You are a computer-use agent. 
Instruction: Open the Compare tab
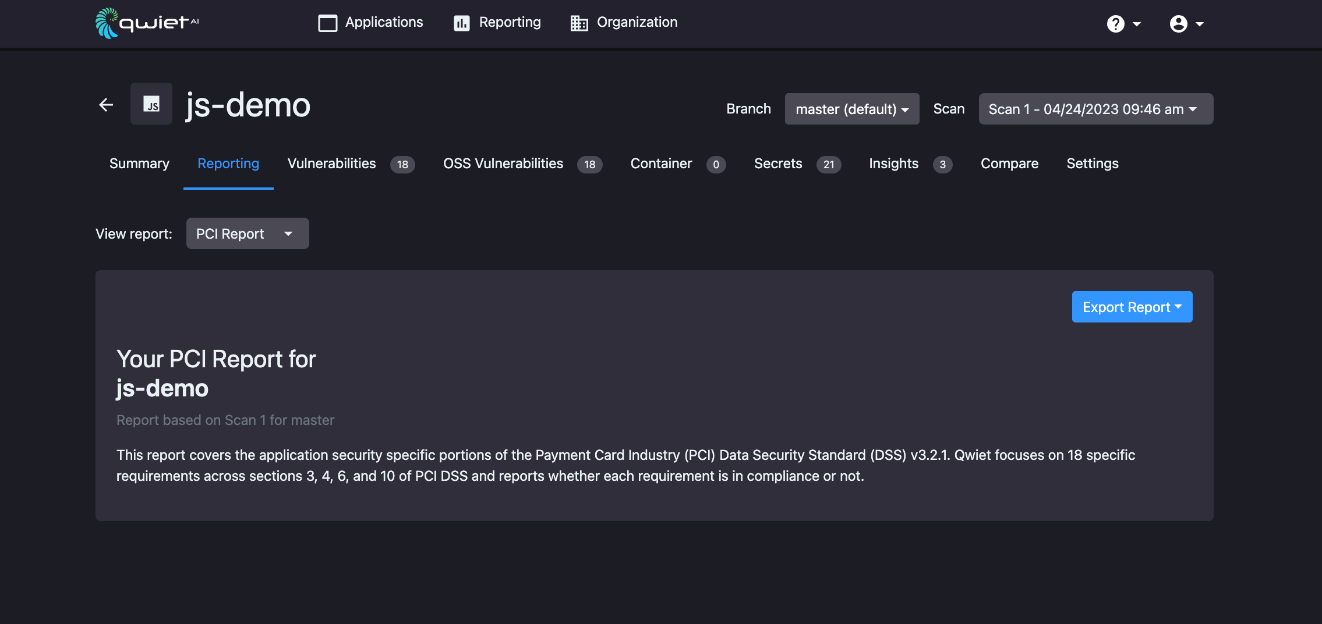click(x=1009, y=164)
